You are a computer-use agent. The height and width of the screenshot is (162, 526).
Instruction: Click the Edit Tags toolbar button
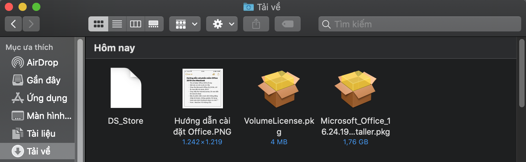(x=288, y=24)
